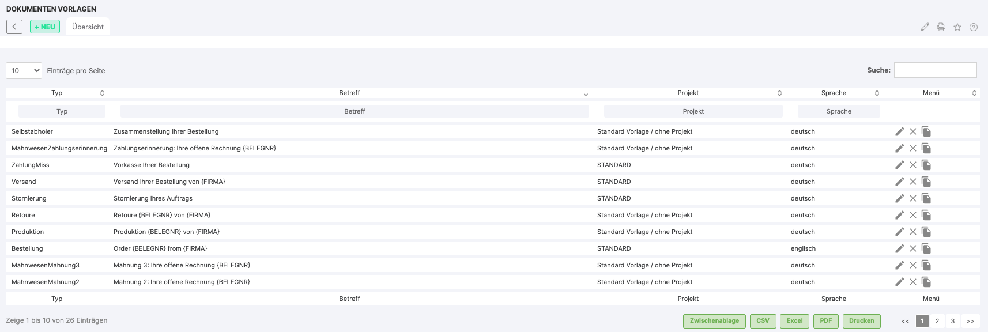Edit the Selbstabholer template row
Screen dimensions: 988x332
(899, 131)
